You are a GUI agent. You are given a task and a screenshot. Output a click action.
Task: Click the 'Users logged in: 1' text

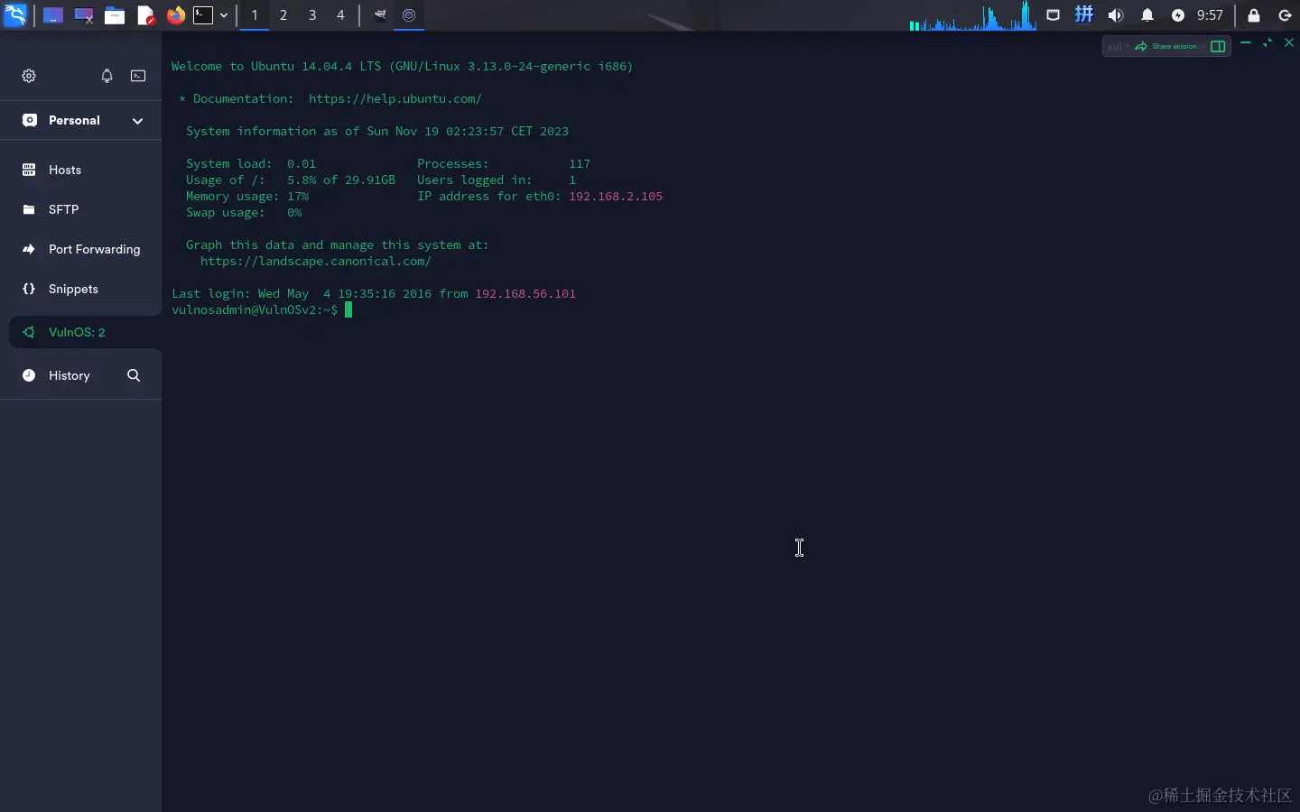point(497,180)
